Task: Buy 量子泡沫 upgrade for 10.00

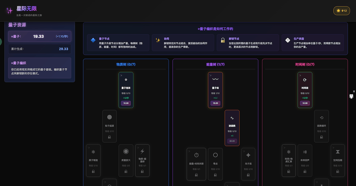Action: pos(126,103)
